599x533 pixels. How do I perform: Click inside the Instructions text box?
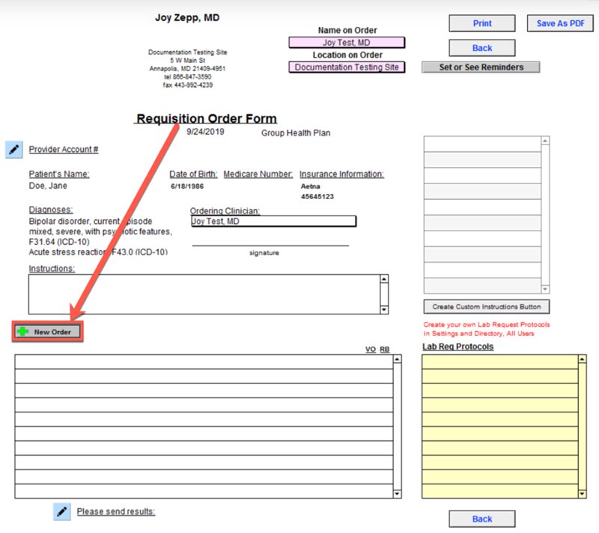204,293
